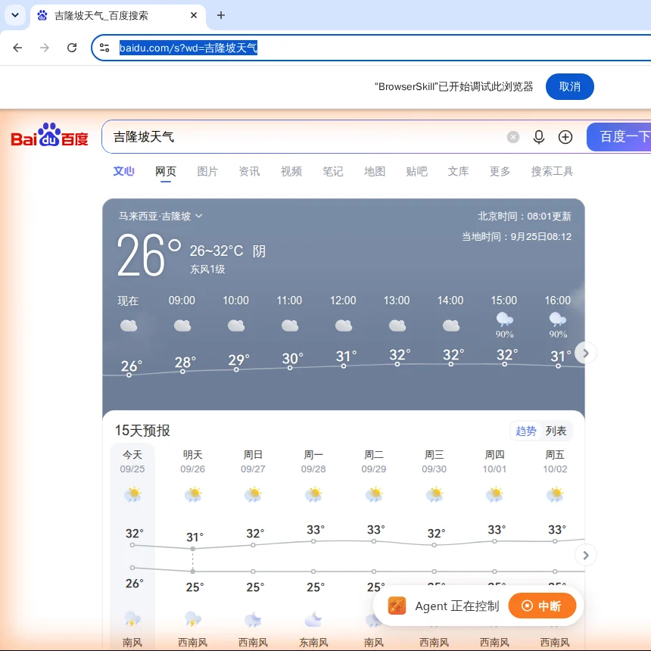Select 趋势 view toggle
The image size is (651, 651).
(x=525, y=431)
